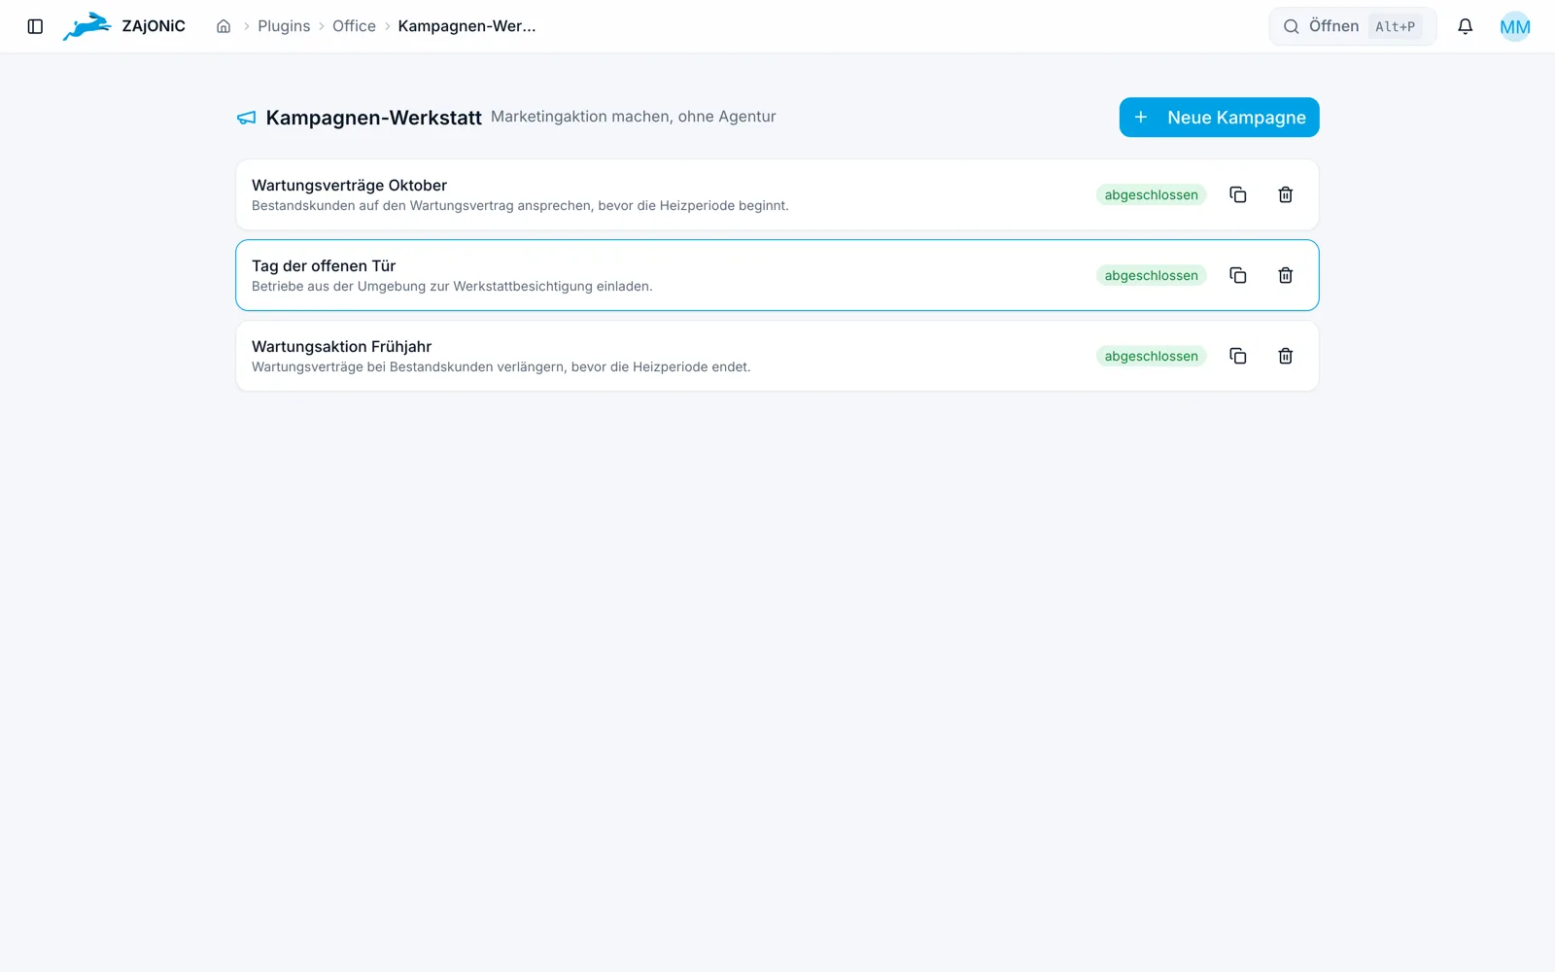Image resolution: width=1555 pixels, height=972 pixels.
Task: Open the Wartungsaktion Frühjahr campaign title
Action: point(341,347)
